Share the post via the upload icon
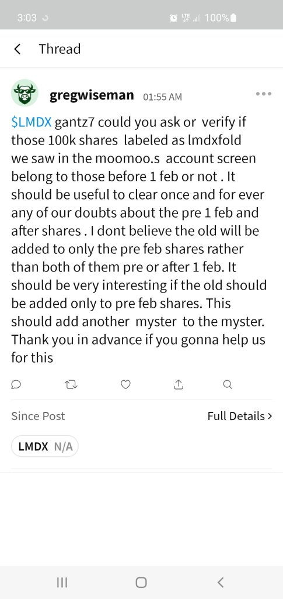 click(x=178, y=385)
